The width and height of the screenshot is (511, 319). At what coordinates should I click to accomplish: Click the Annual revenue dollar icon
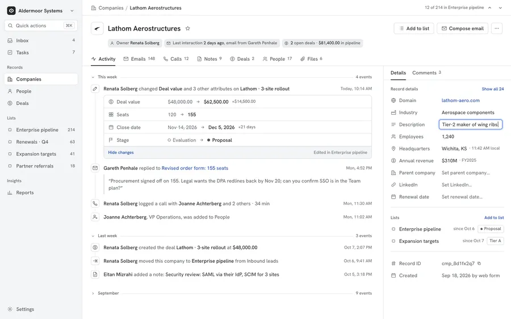[x=393, y=161]
